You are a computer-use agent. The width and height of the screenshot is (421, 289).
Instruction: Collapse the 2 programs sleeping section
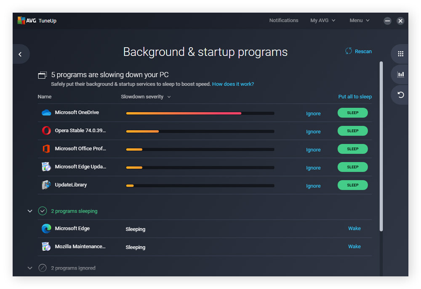pos(30,211)
